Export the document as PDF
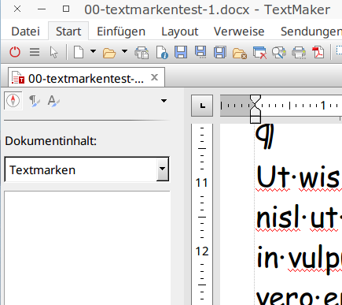This screenshot has height=305, width=342. 318,52
